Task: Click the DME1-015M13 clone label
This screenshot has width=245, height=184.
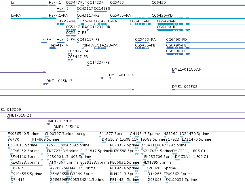Action: coord(59,81)
